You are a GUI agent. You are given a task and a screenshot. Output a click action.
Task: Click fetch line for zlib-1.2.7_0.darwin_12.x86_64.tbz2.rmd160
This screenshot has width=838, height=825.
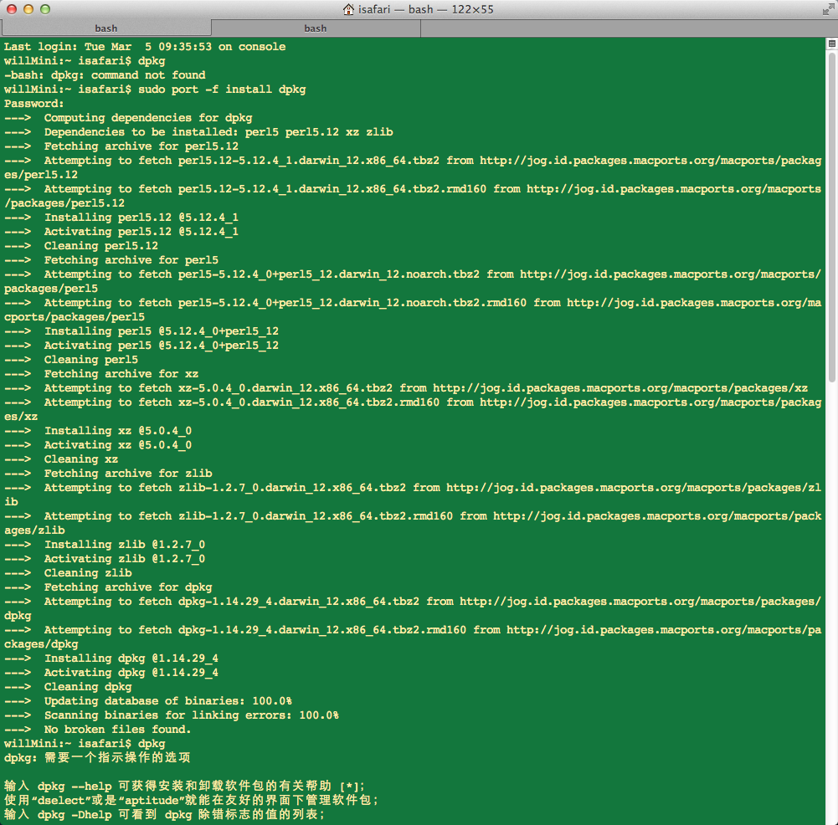pyautogui.click(x=413, y=523)
